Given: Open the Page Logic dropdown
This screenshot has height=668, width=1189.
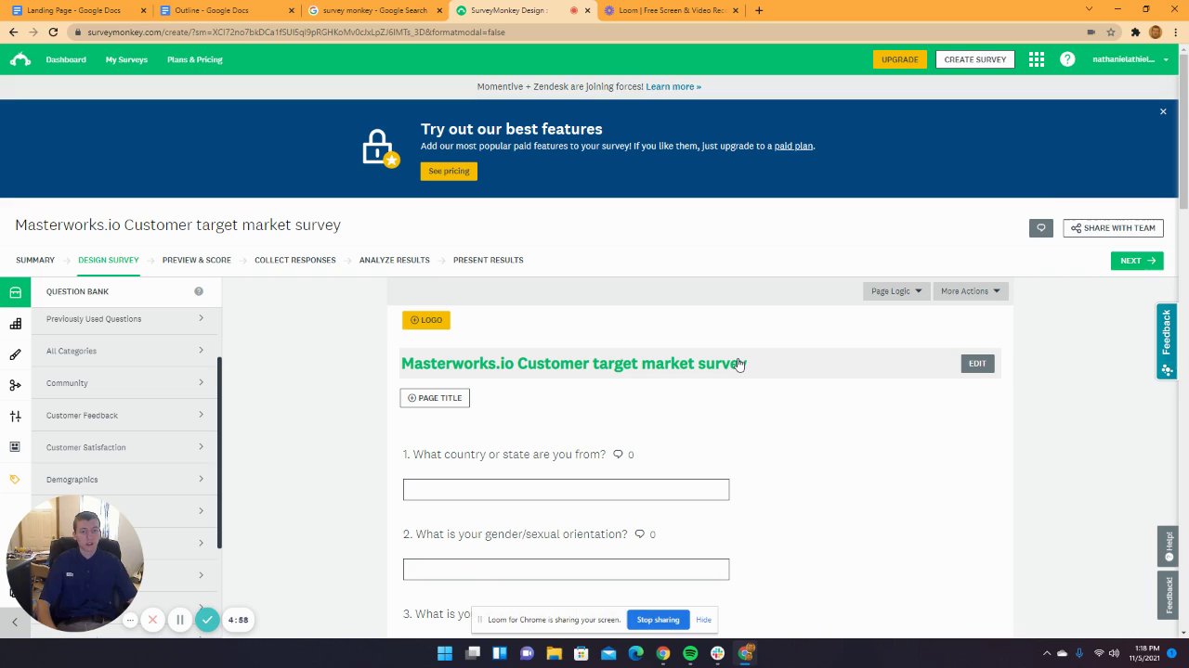Looking at the screenshot, I should point(895,291).
